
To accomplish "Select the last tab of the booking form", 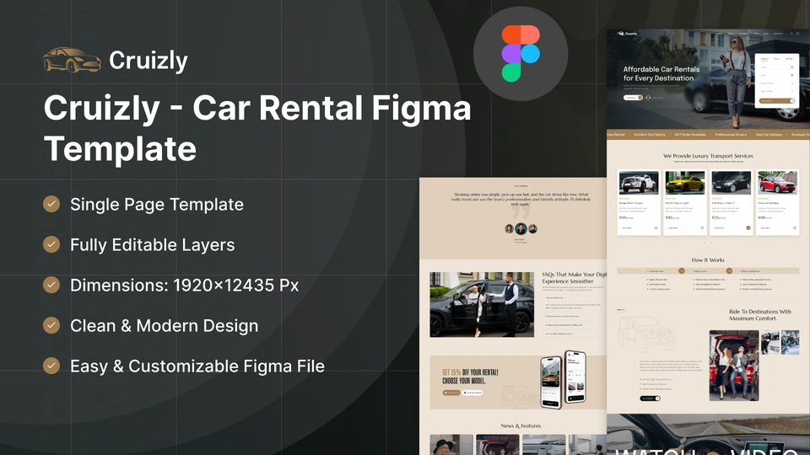I will 790,59.
